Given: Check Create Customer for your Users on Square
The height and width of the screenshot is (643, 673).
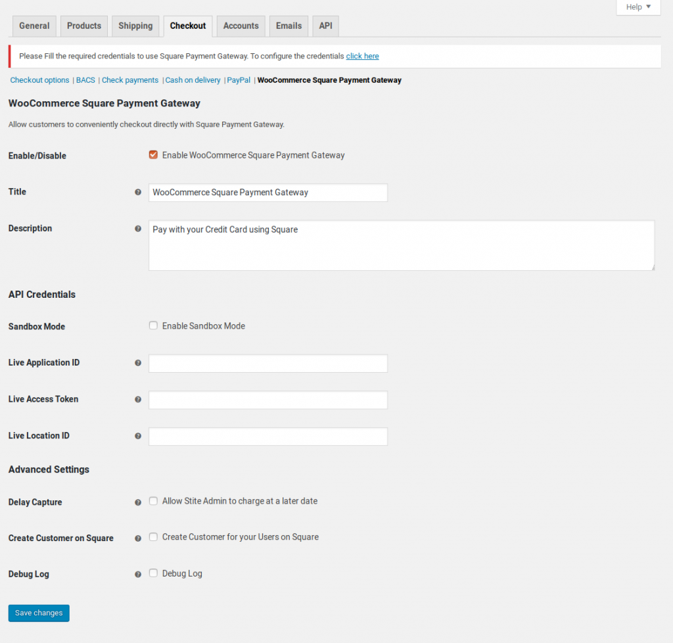Looking at the screenshot, I should point(153,537).
